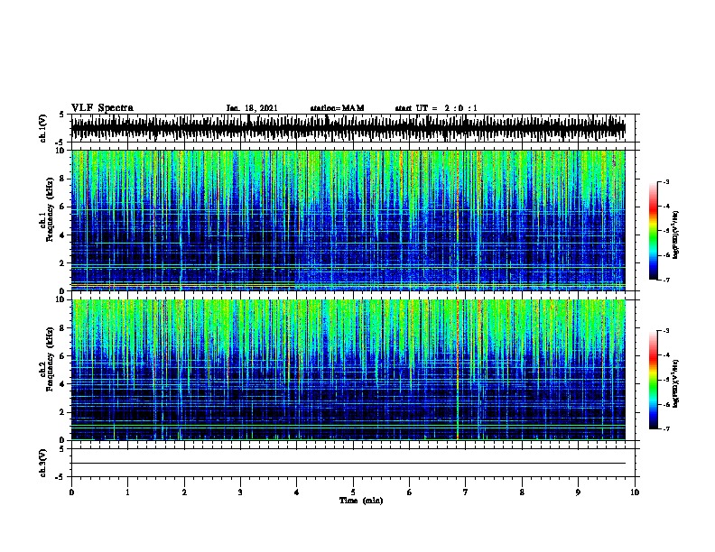The image size is (715, 552).
Task: Click the ch.1 waveform "5" voltage tick
Action: tap(62, 115)
